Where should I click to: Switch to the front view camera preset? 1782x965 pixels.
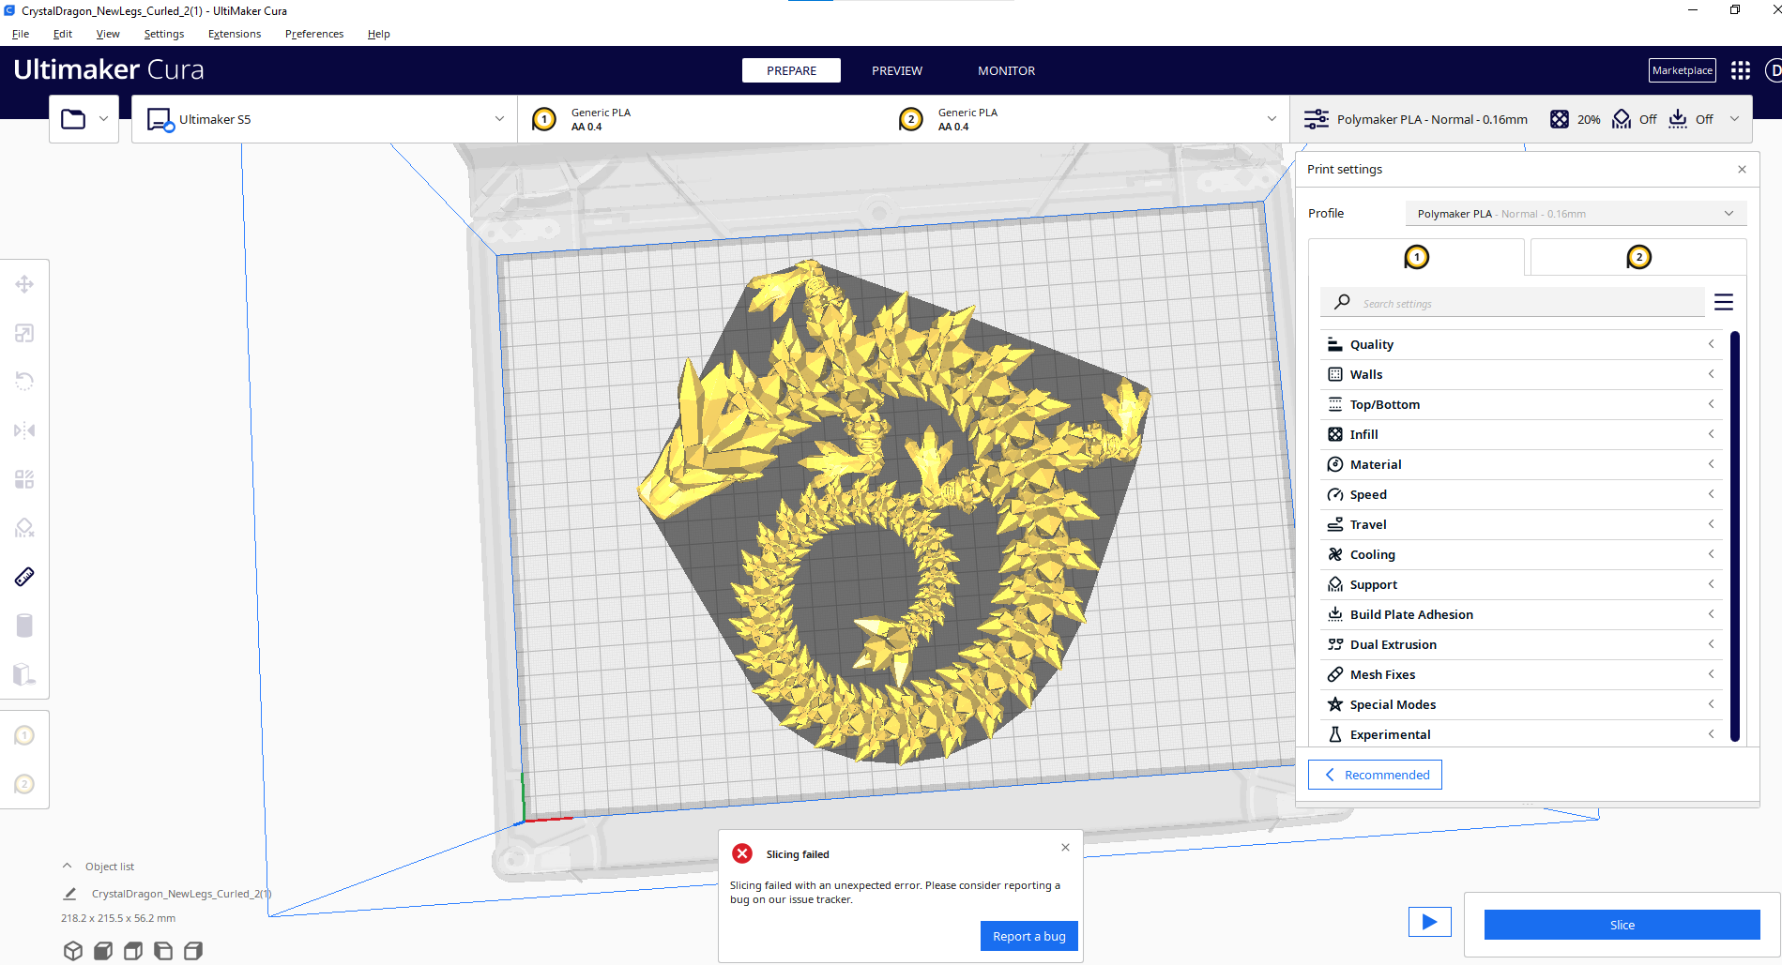coord(103,950)
